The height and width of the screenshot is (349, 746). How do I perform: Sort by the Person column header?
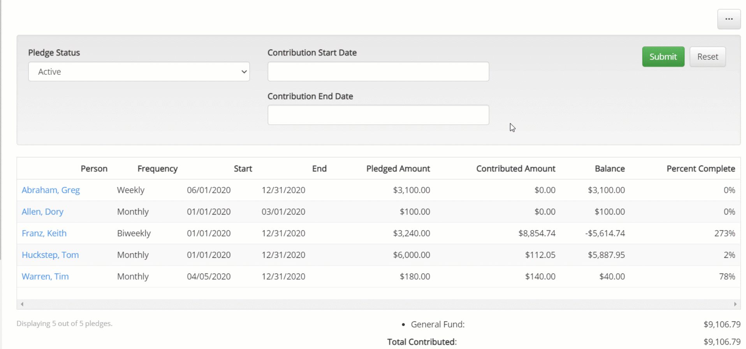tap(94, 169)
